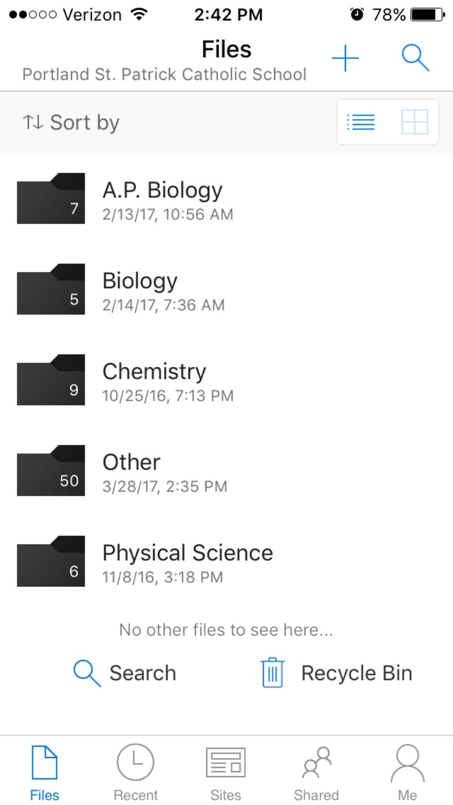Open the A.P. Biology folder

coord(162,190)
